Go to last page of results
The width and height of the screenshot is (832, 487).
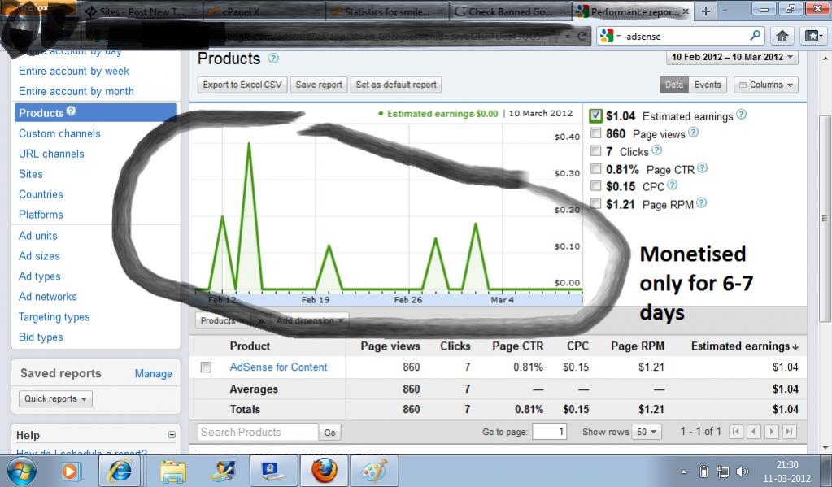click(790, 431)
